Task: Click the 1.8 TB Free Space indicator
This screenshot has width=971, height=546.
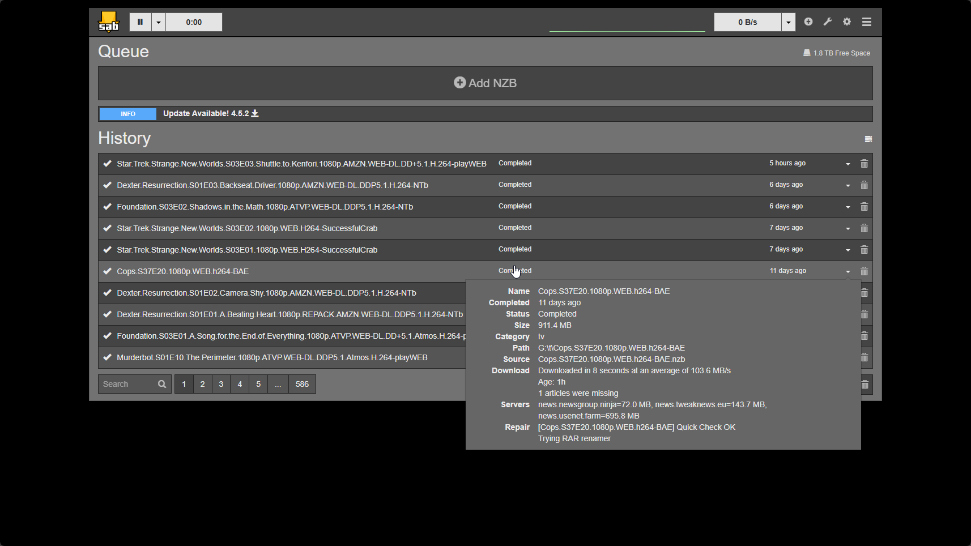Action: 837,53
